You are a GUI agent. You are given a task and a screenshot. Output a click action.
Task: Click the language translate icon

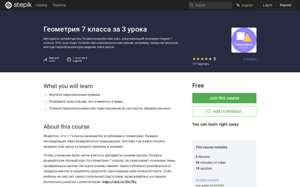(238, 5)
